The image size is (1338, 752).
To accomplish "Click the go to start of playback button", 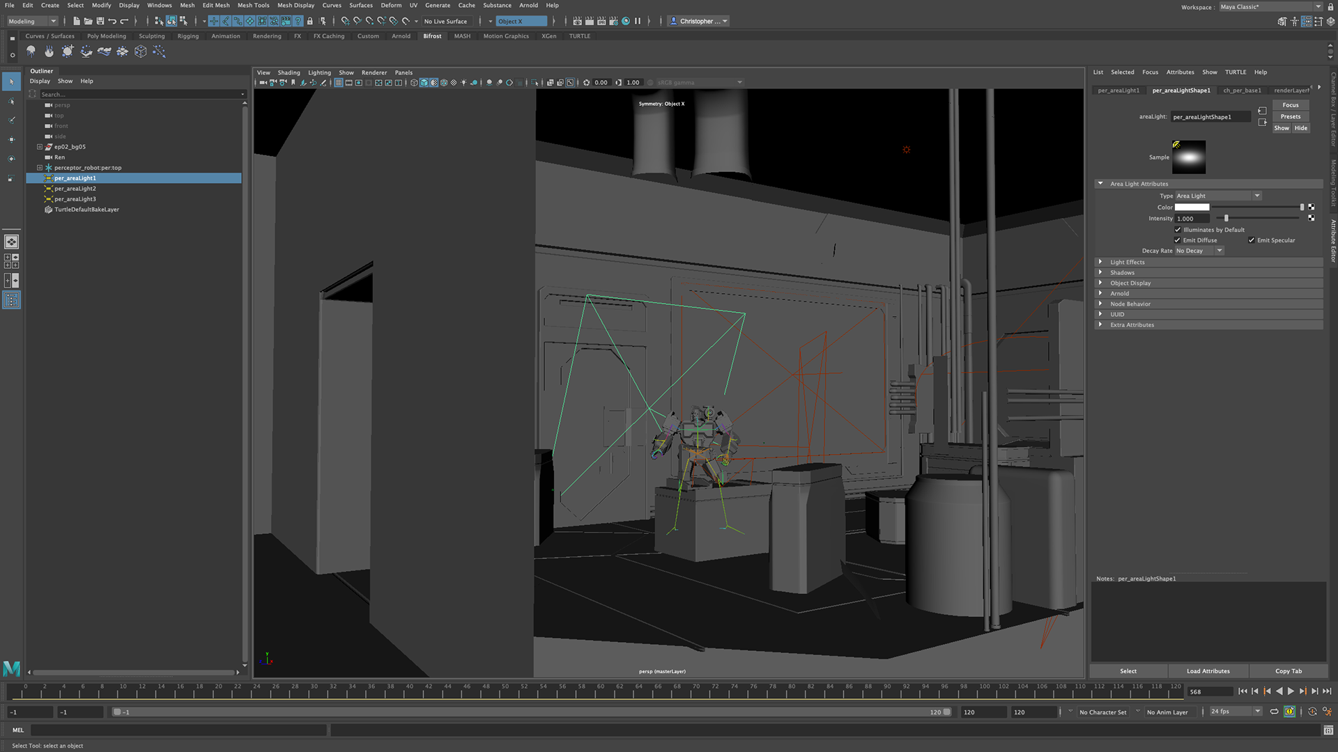I will tap(1243, 691).
